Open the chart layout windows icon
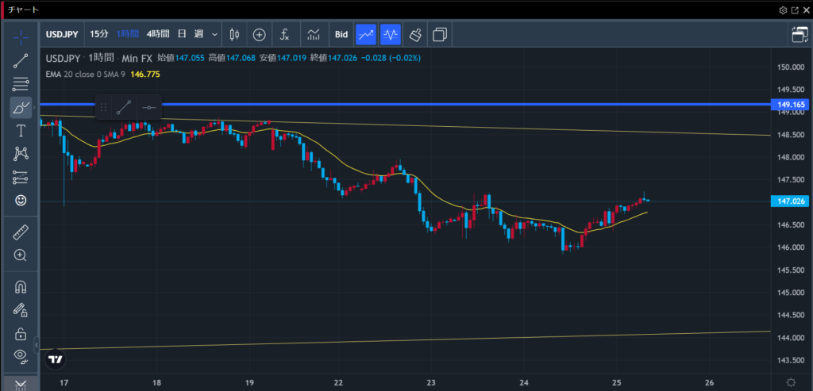Image resolution: width=813 pixels, height=391 pixels. (x=440, y=35)
